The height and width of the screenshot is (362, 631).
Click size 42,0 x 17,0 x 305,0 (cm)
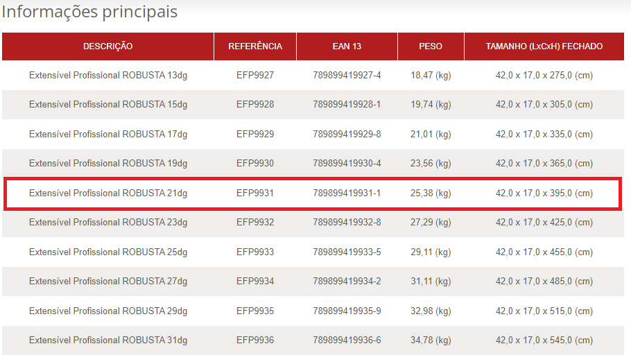[x=544, y=105]
